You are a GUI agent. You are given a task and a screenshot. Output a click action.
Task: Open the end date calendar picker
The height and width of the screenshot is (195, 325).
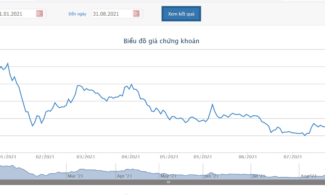tap(136, 14)
